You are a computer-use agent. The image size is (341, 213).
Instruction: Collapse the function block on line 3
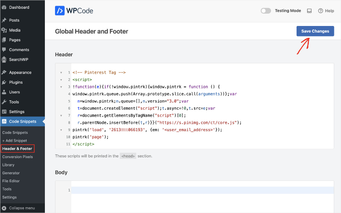tap(61, 87)
